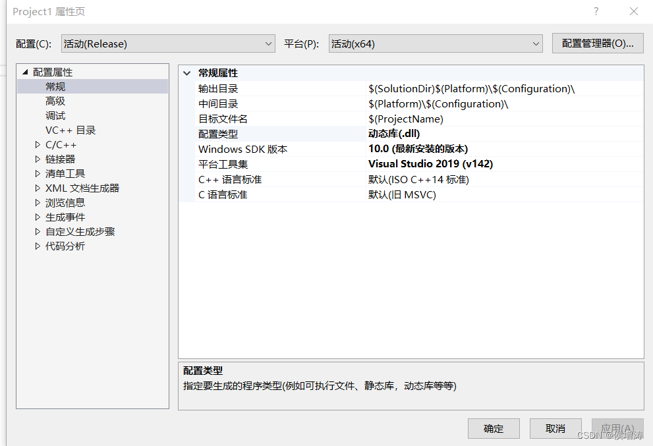
Task: Select the 生成事件 tree label
Action: 65,217
